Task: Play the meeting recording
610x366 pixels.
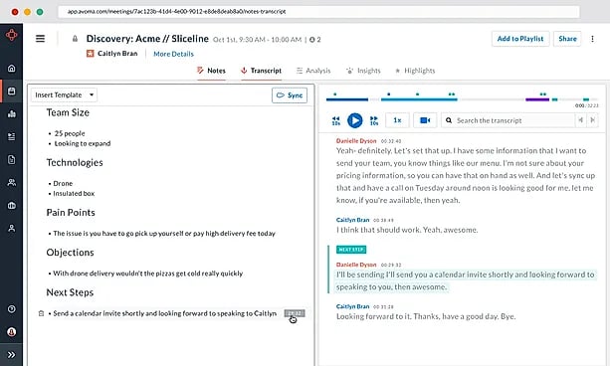Action: (x=355, y=120)
